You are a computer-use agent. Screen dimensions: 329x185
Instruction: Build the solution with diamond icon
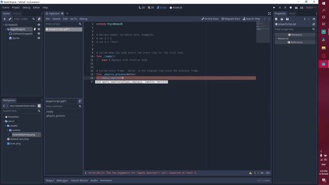click(x=290, y=8)
